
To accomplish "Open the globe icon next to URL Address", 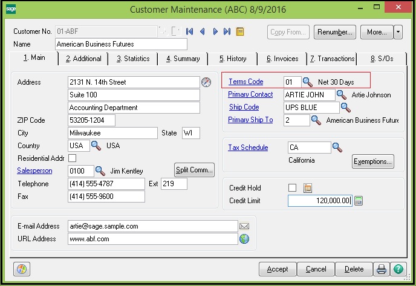I will (x=244, y=239).
